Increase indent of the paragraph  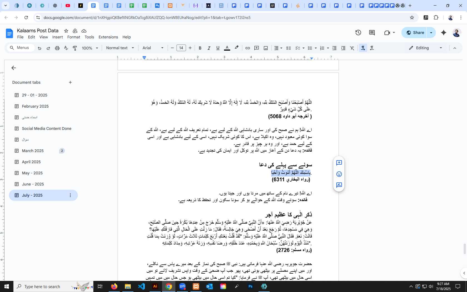(343, 48)
